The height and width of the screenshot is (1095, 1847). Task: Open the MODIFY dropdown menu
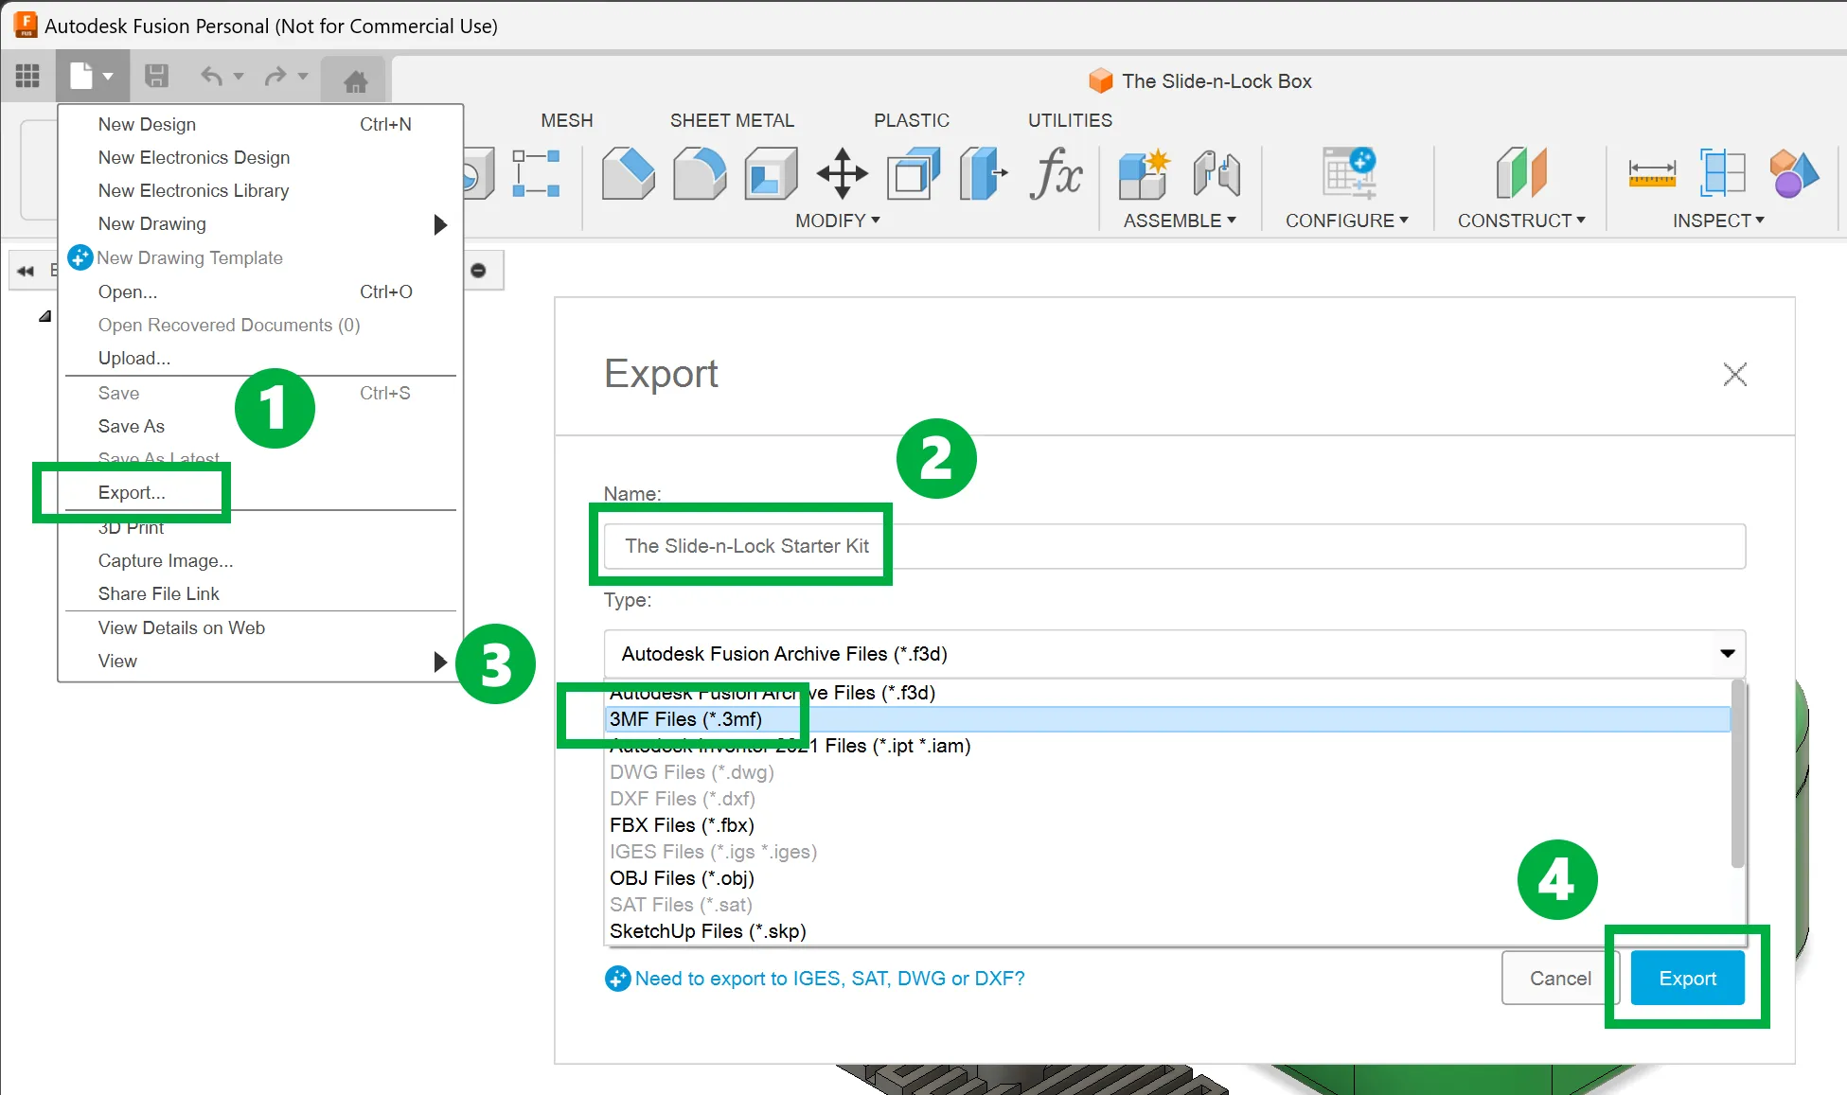[x=837, y=221]
